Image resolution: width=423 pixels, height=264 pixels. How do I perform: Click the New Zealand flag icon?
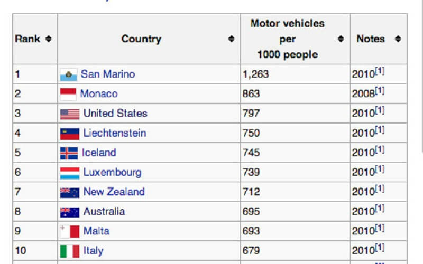70,193
